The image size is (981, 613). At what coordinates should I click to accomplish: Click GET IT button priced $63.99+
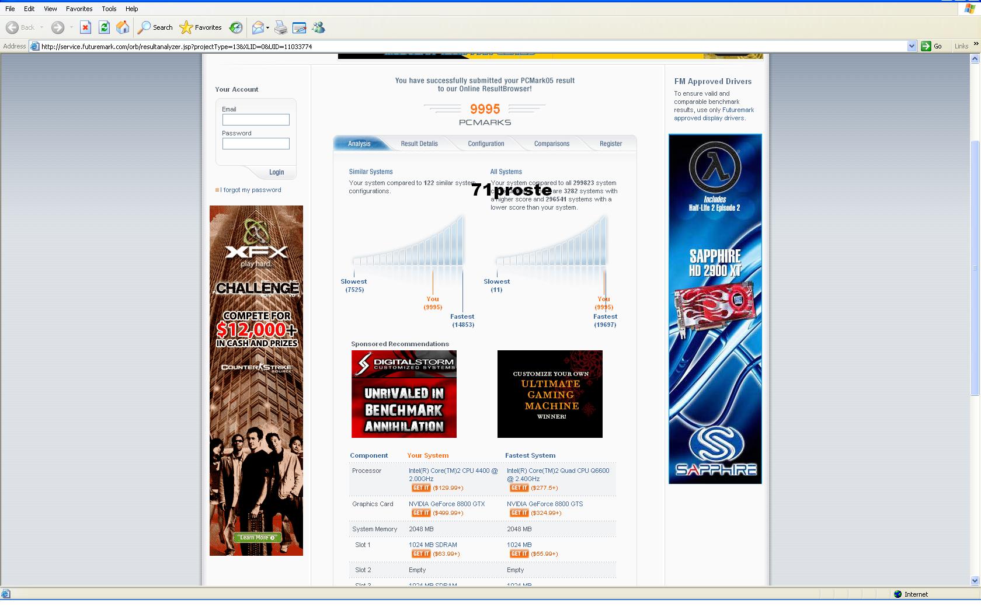[421, 554]
